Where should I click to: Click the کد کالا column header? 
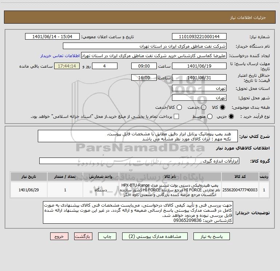[240, 176]
